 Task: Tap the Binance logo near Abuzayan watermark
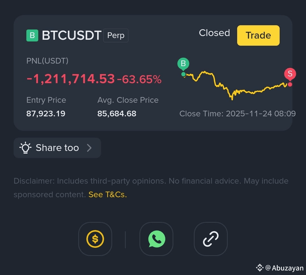pyautogui.click(x=260, y=268)
